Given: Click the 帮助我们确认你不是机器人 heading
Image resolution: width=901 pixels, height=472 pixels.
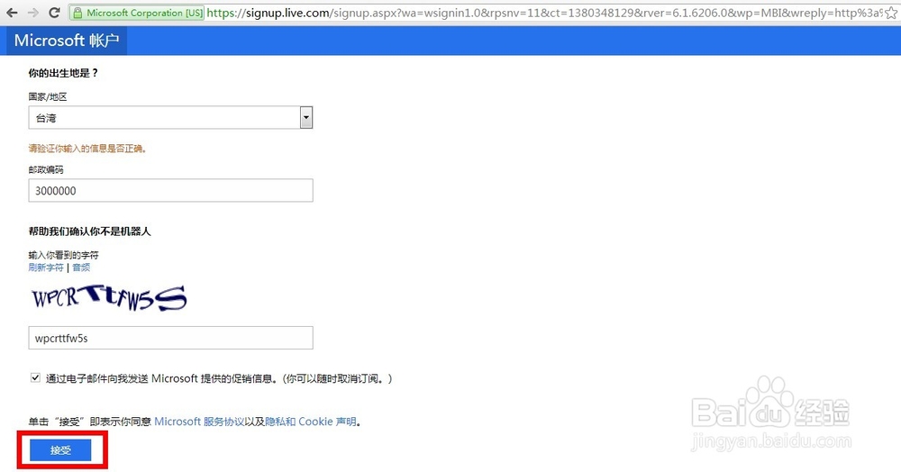Looking at the screenshot, I should (89, 231).
